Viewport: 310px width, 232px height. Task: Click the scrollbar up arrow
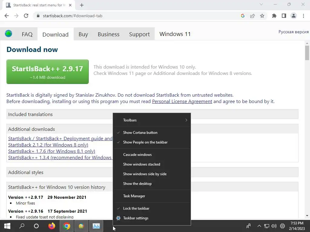click(307, 43)
